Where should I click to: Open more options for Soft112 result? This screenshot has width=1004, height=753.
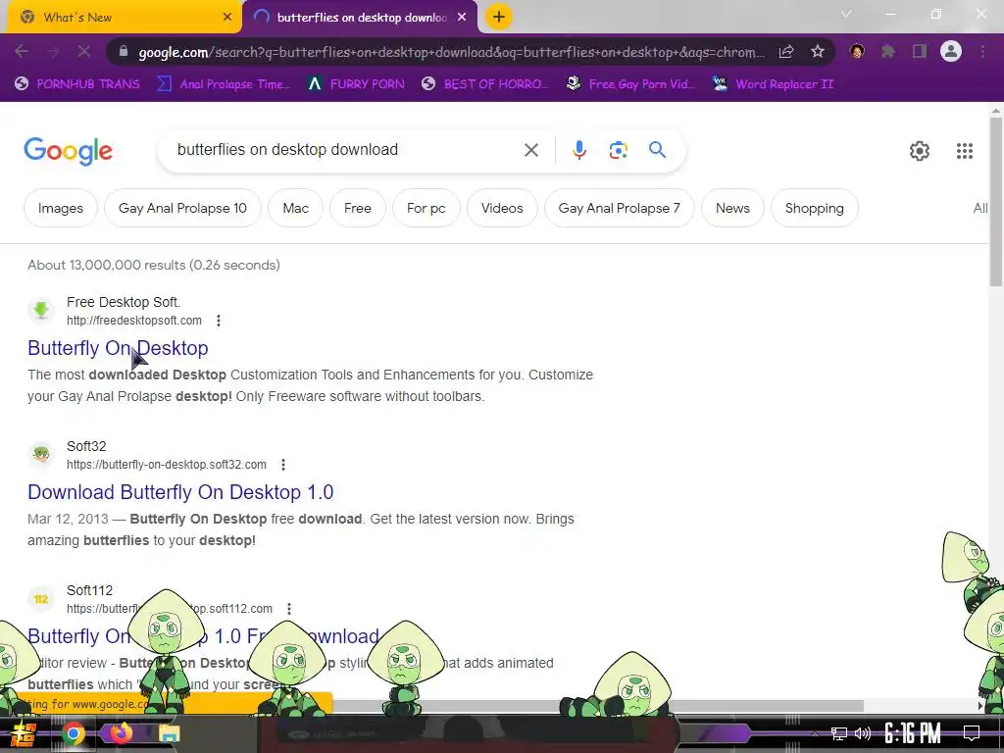tap(289, 608)
